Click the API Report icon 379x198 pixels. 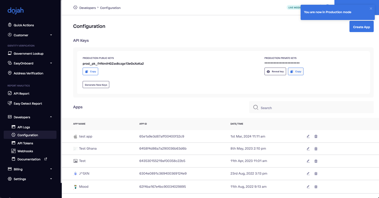click(x=10, y=93)
